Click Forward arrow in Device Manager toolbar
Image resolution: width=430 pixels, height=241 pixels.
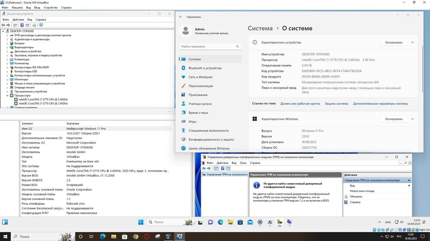[x=8, y=25]
